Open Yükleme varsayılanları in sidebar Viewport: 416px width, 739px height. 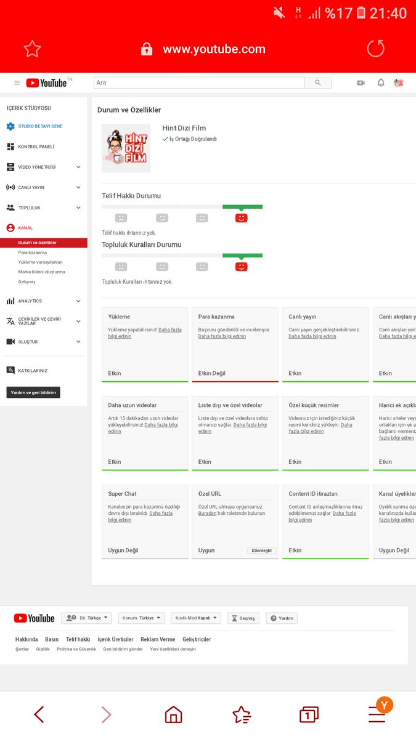click(40, 262)
